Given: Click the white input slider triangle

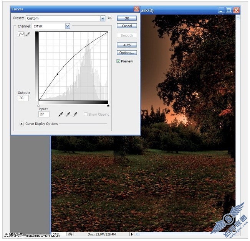Looking at the screenshot, I should [38, 105].
